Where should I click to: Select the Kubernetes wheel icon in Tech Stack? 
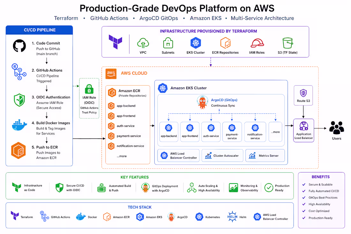199,217
